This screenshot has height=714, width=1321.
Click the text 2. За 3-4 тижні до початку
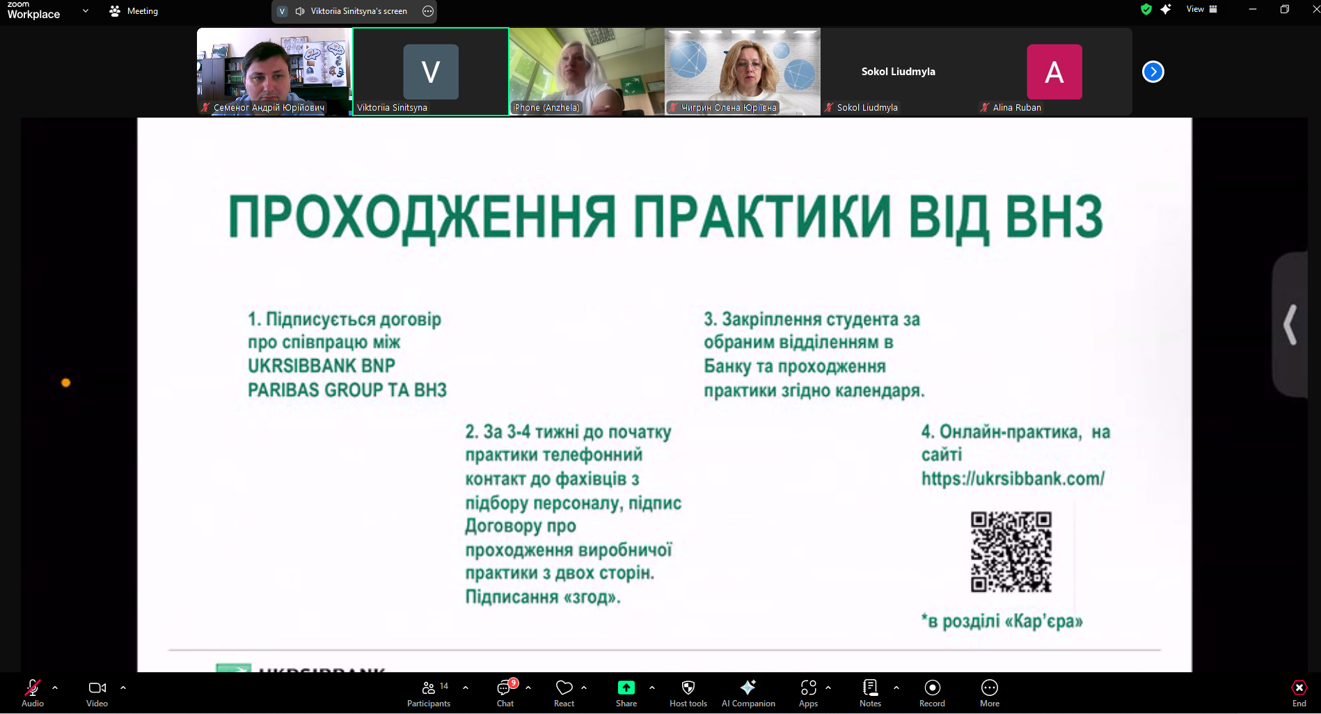(568, 432)
